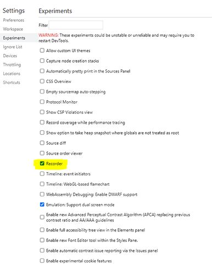212x275 pixels.
Task: Tick the Protocol Monitor checkbox
Action: pos(42,102)
